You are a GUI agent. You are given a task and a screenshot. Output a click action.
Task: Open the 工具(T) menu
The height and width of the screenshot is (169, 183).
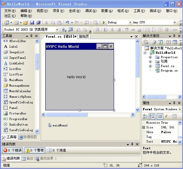(x=139, y=11)
